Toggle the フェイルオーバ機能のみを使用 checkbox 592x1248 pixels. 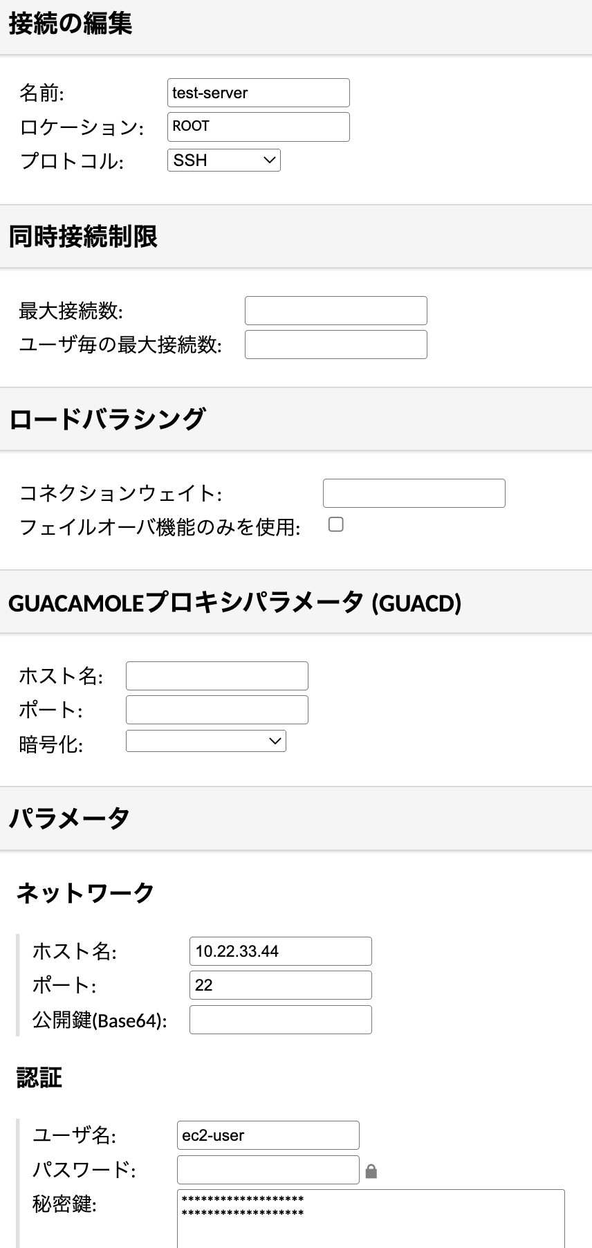pos(336,524)
